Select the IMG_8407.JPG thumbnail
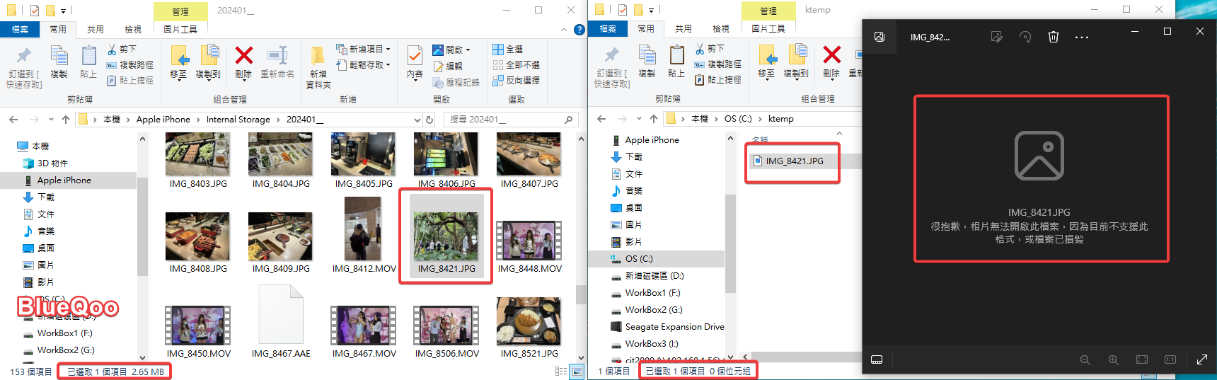1217x380 pixels. point(529,161)
